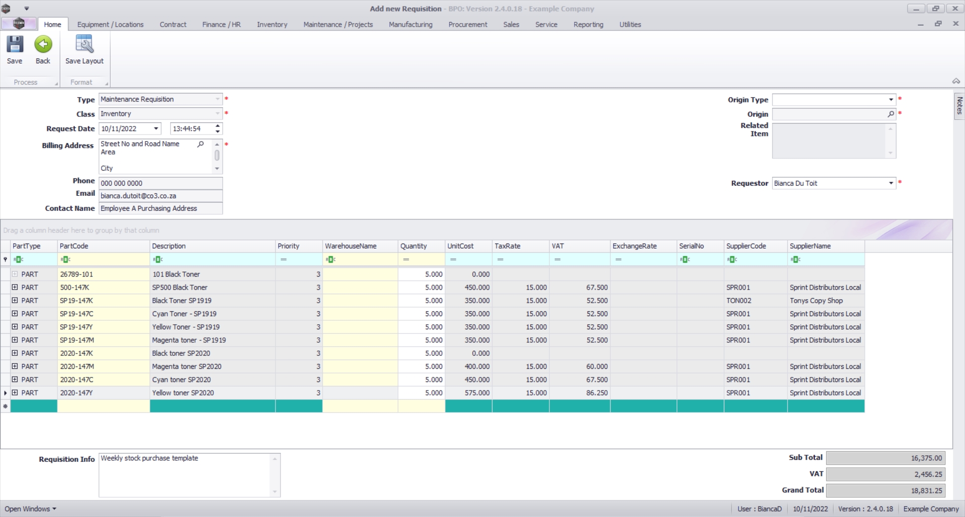Screen dimensions: 965x517
Task: Click the WarehouseName column filter icon
Action: [x=330, y=260]
